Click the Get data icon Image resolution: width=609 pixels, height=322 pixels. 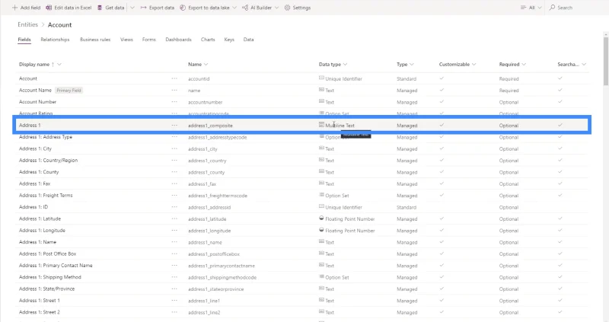coord(100,8)
